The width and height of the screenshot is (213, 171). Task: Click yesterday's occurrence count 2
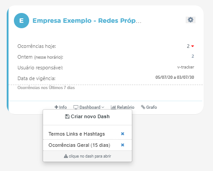(x=193, y=56)
